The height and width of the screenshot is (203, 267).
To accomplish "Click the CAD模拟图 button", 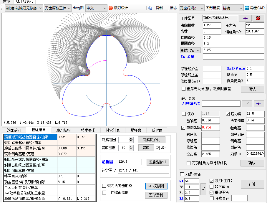I will (x=156, y=186).
